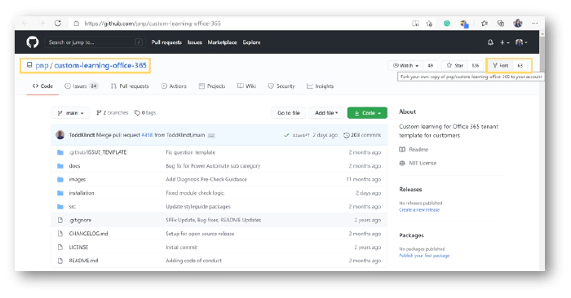Open Issues in top navigation
This screenshot has height=298, width=571.
coord(194,42)
